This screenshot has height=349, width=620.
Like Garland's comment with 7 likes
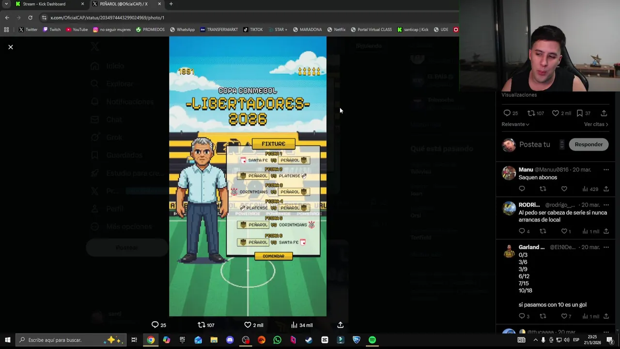564,316
